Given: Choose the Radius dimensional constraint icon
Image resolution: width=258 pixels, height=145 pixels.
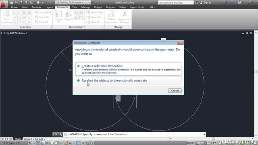Looking at the screenshot, I should pos(76,12).
